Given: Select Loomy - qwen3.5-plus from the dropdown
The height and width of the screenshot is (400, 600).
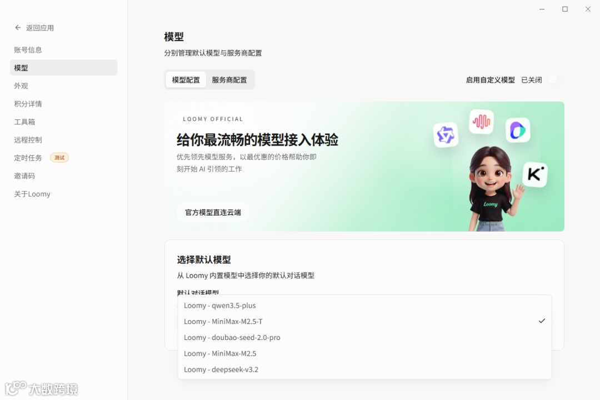Looking at the screenshot, I should (364, 306).
